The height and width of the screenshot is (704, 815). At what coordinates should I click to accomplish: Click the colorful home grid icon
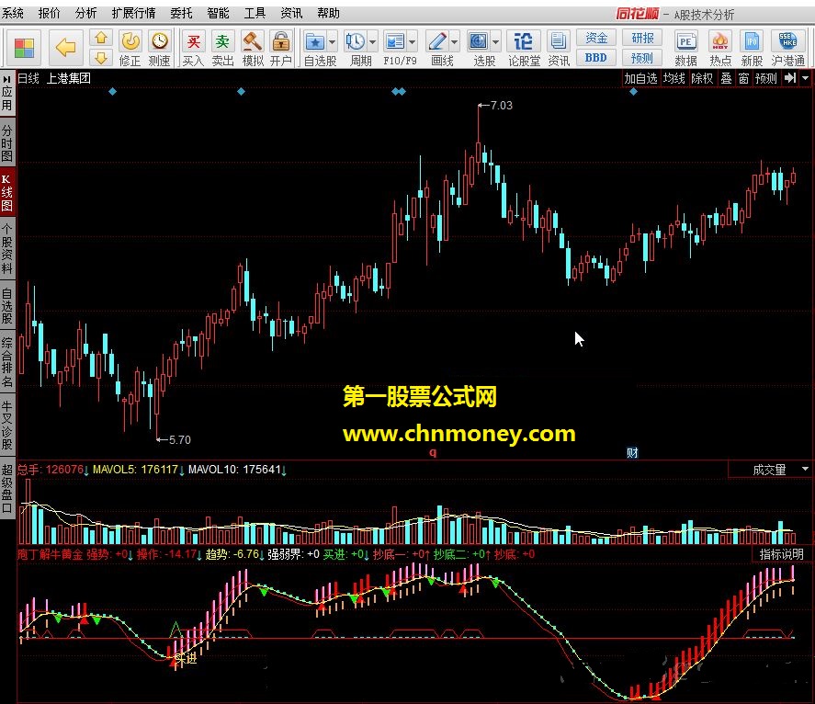point(24,48)
